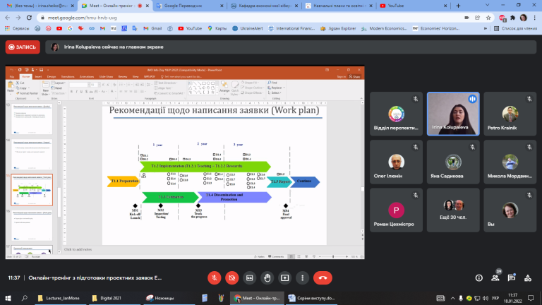This screenshot has width=542, height=305.
Task: Expand hidden bookmarks chevron
Action: 486,28
